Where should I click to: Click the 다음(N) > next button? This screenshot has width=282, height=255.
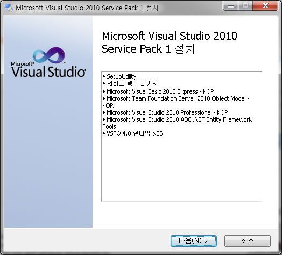click(194, 241)
